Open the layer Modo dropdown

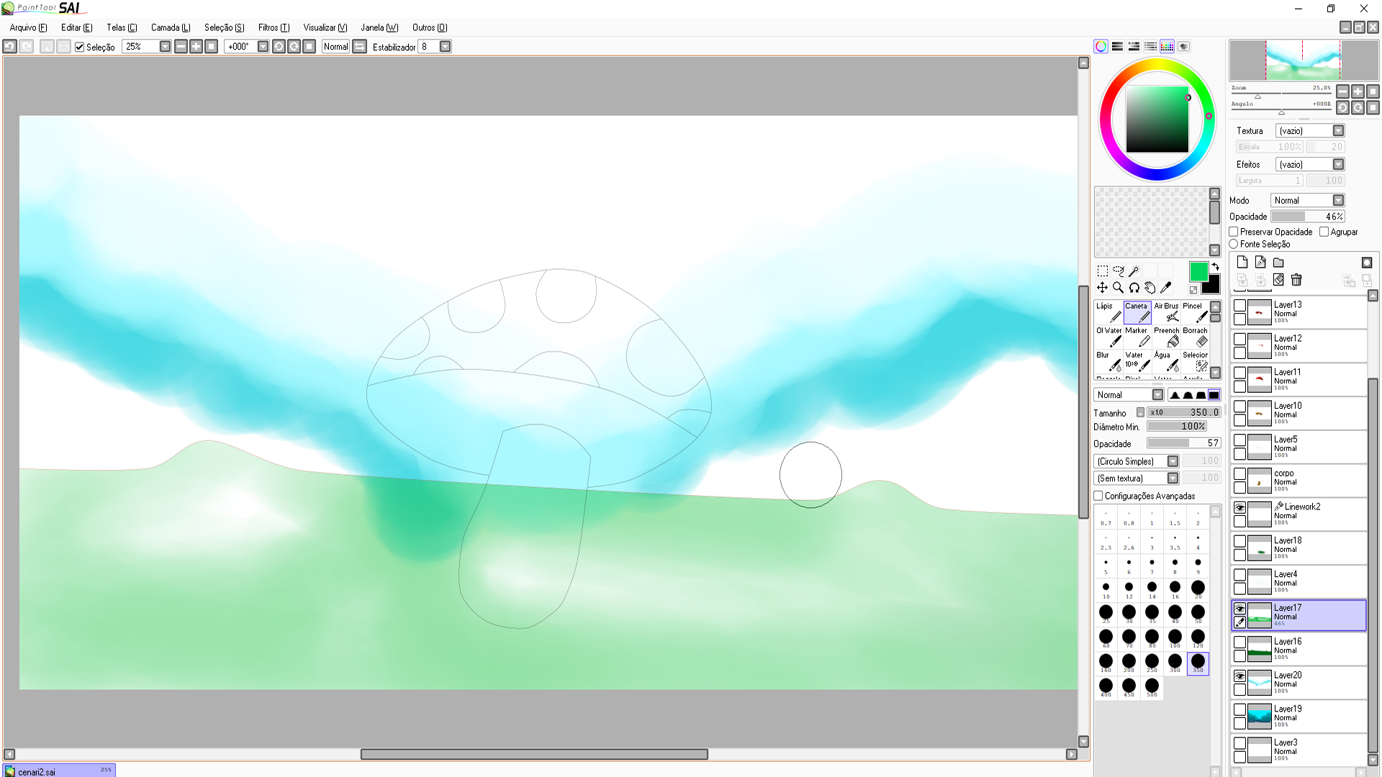1338,201
